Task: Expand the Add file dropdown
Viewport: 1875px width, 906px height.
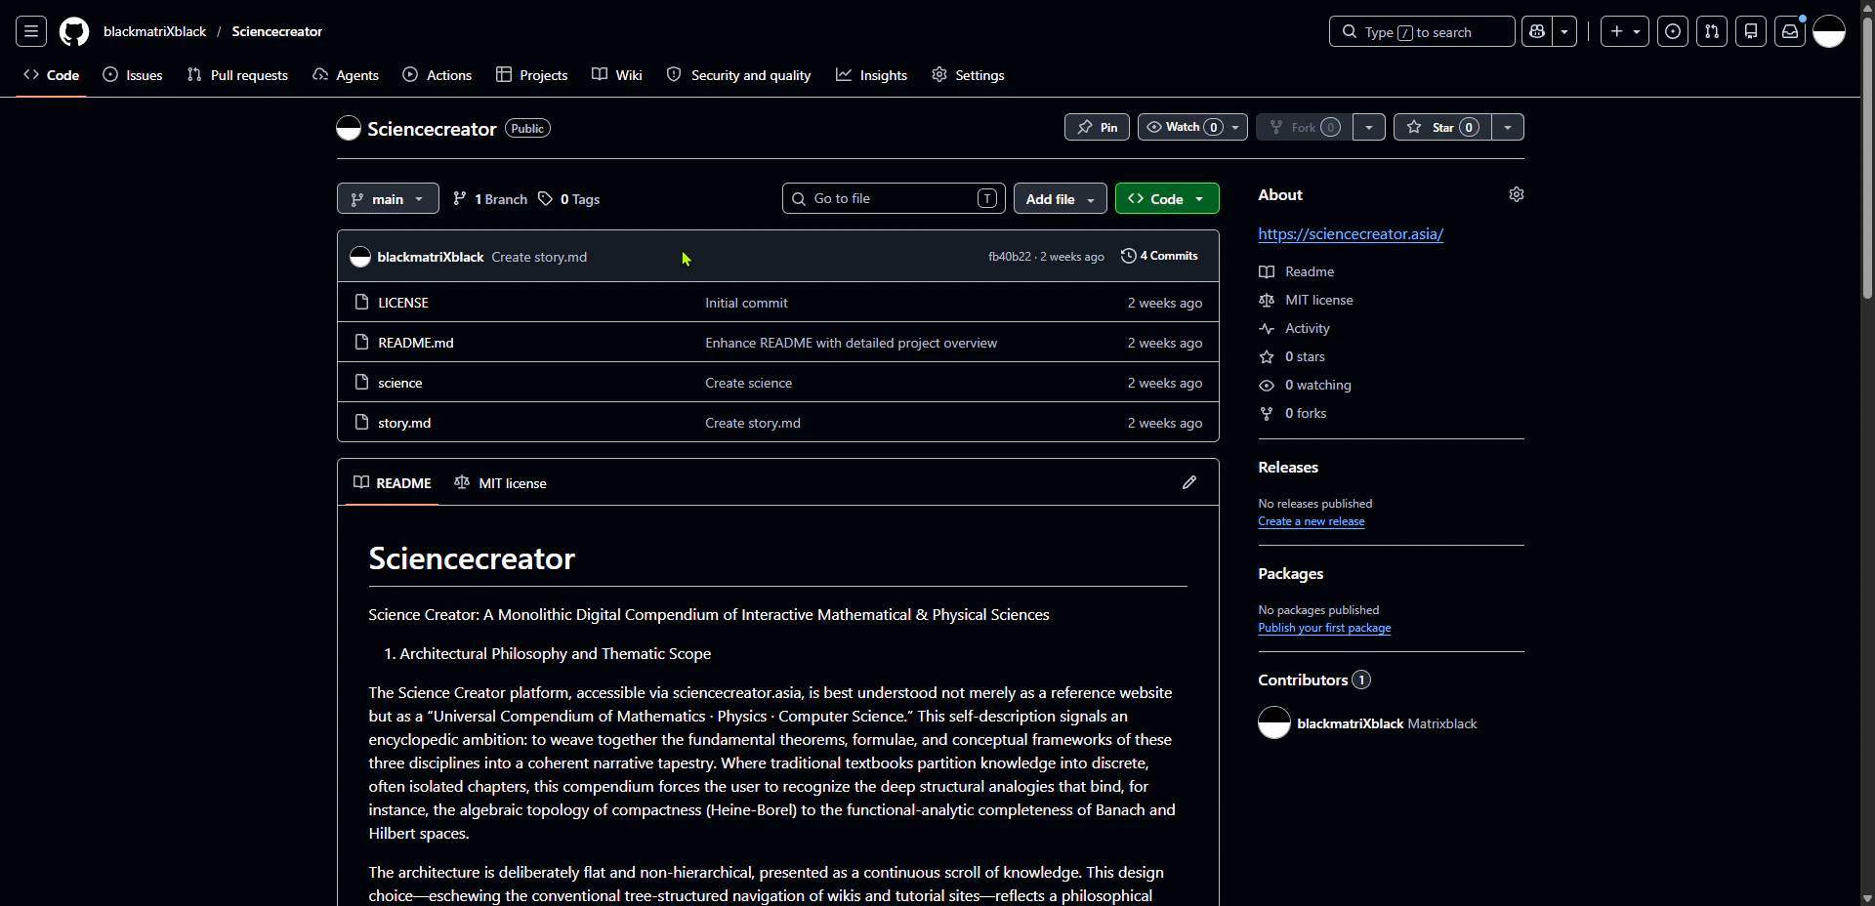Action: click(1061, 198)
